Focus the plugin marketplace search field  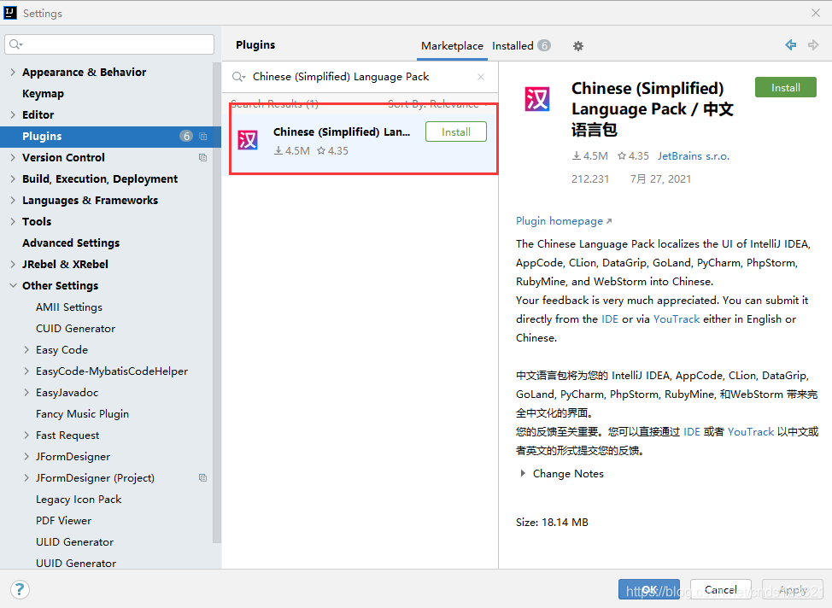pyautogui.click(x=360, y=77)
